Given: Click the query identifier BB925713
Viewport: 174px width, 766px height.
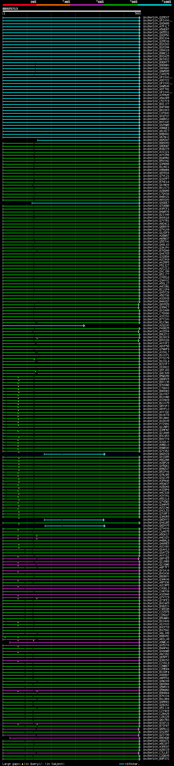Looking at the screenshot, I should tap(10, 9).
